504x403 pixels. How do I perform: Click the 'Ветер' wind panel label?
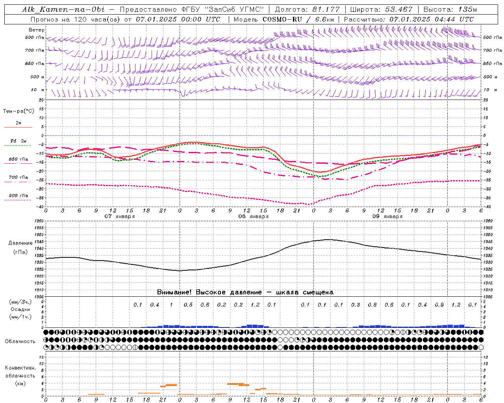(x=37, y=30)
